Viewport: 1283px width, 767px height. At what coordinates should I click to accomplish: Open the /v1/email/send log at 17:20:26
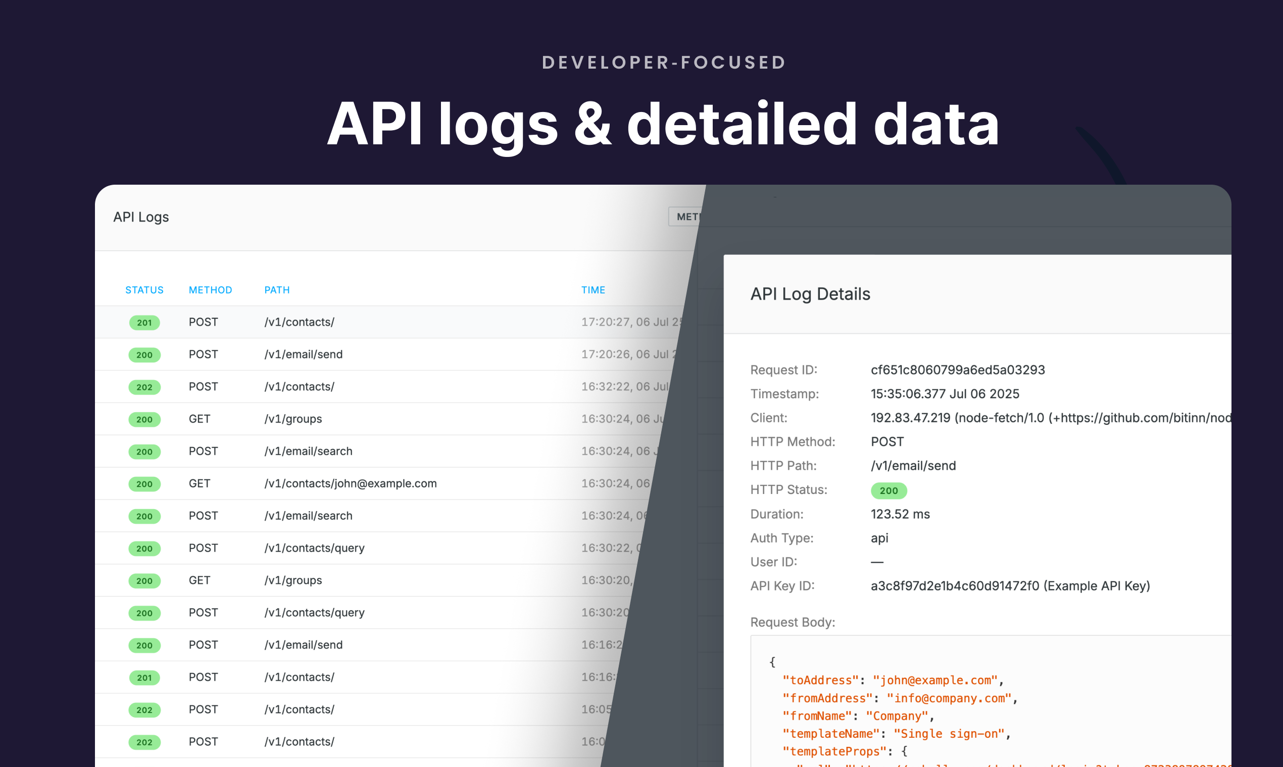tap(303, 355)
